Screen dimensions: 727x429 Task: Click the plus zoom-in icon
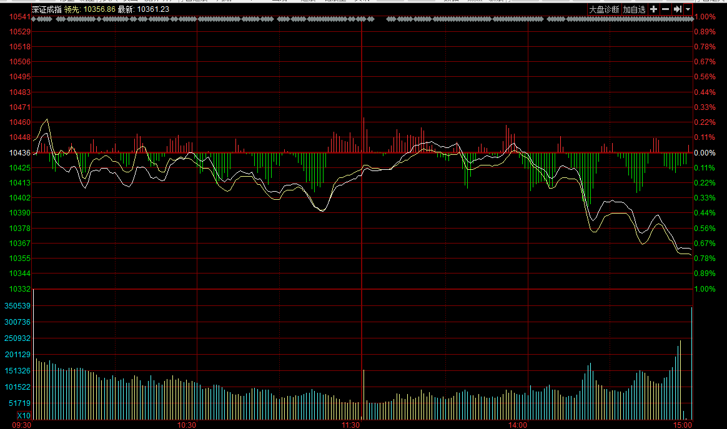coord(653,9)
